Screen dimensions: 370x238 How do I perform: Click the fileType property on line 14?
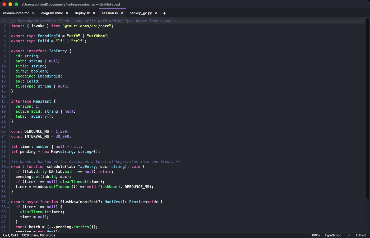[25, 86]
